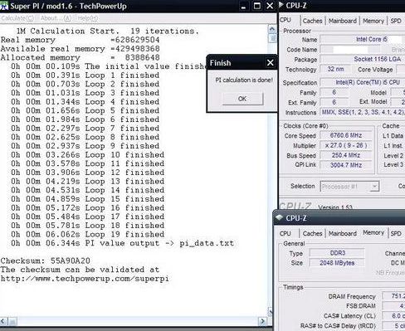Click the Loop 10 finished line
The image size is (405, 331).
pyautogui.click(x=88, y=154)
